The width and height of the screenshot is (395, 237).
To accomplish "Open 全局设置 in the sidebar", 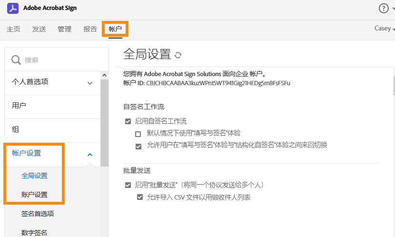I will [35, 176].
